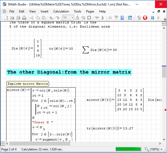Open the Pages menu
Viewport: 167px width, 153px height.
(90, 11)
